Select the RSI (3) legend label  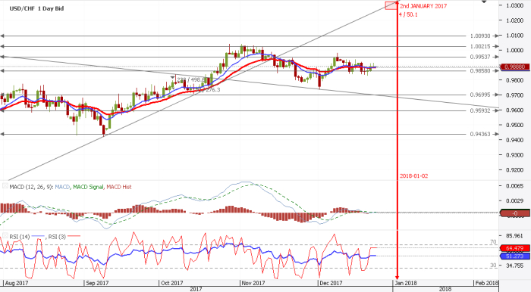click(x=57, y=237)
